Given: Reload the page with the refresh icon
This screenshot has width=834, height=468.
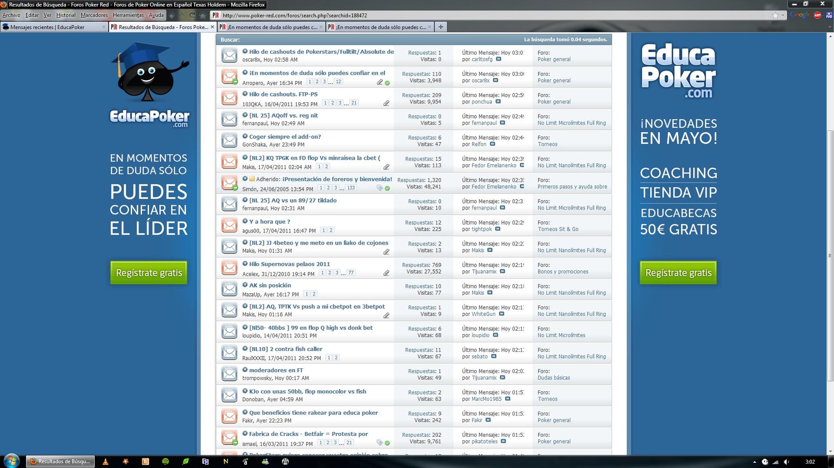Looking at the screenshot, I should point(192,15).
